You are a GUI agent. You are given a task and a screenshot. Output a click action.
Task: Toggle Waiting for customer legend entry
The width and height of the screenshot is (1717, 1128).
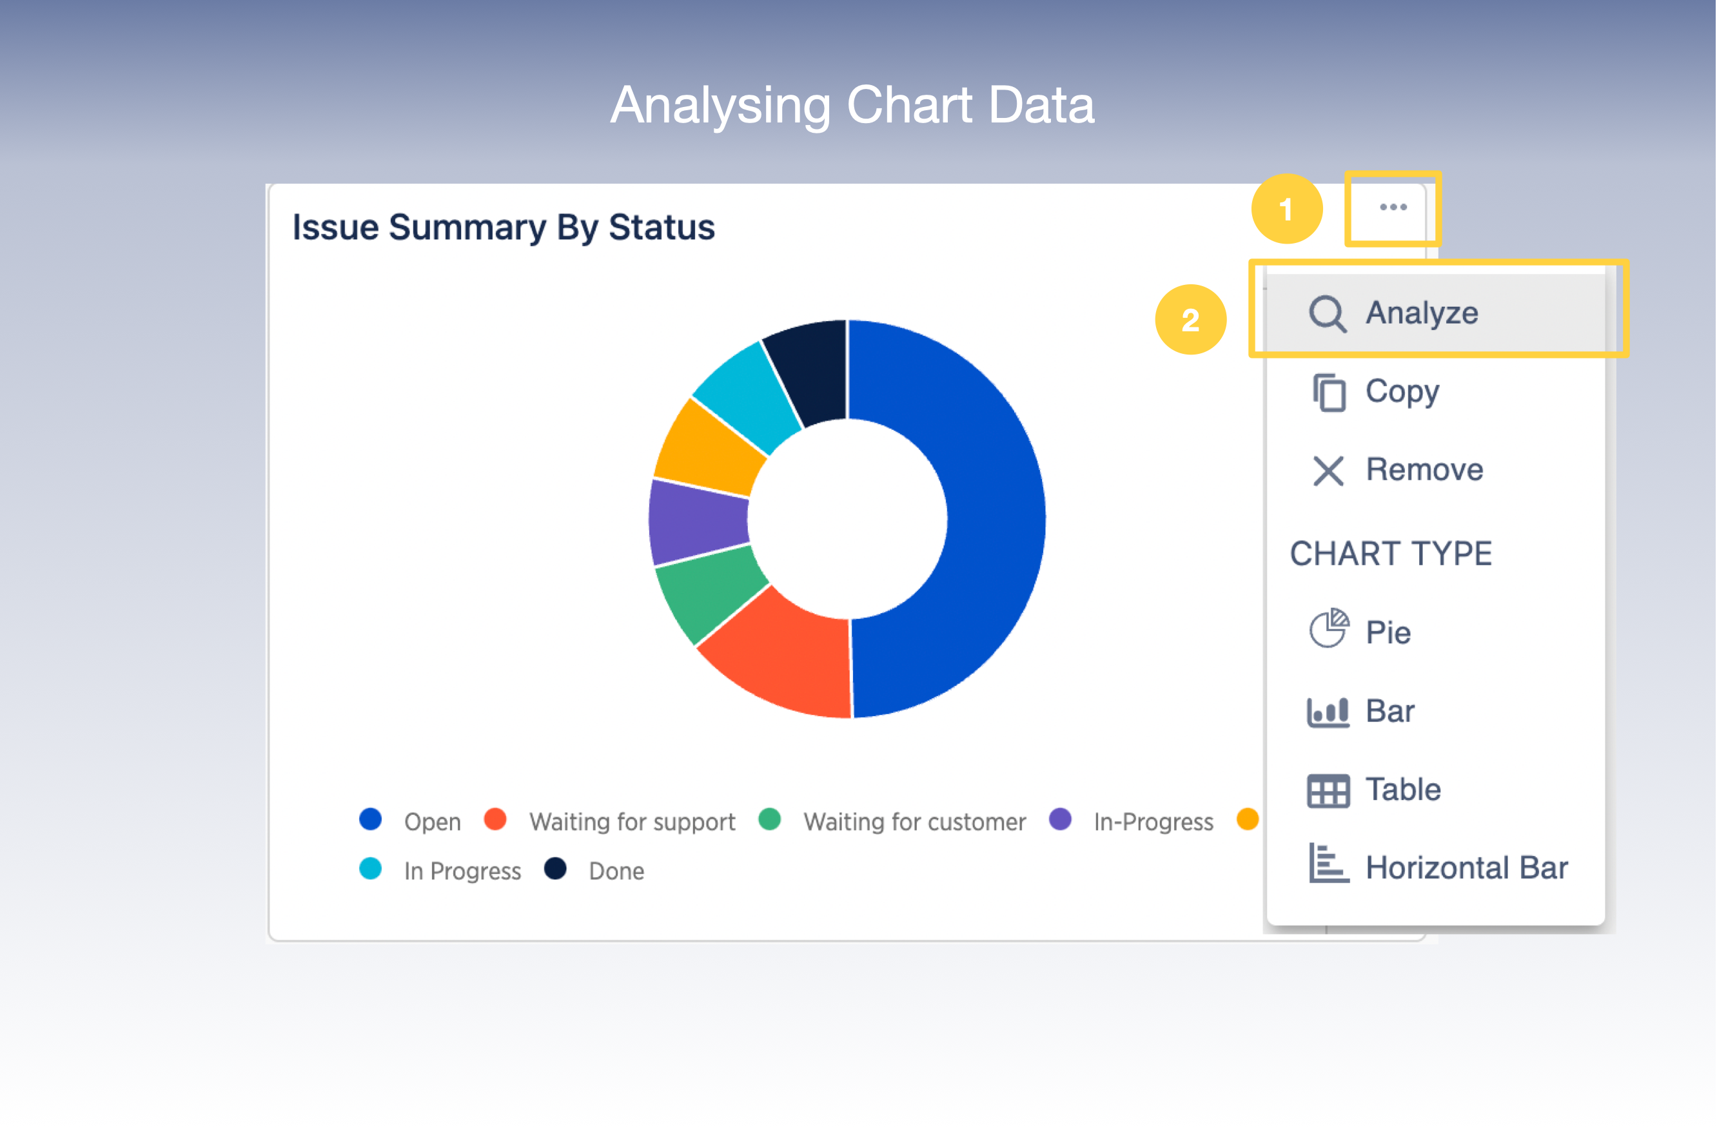click(914, 821)
